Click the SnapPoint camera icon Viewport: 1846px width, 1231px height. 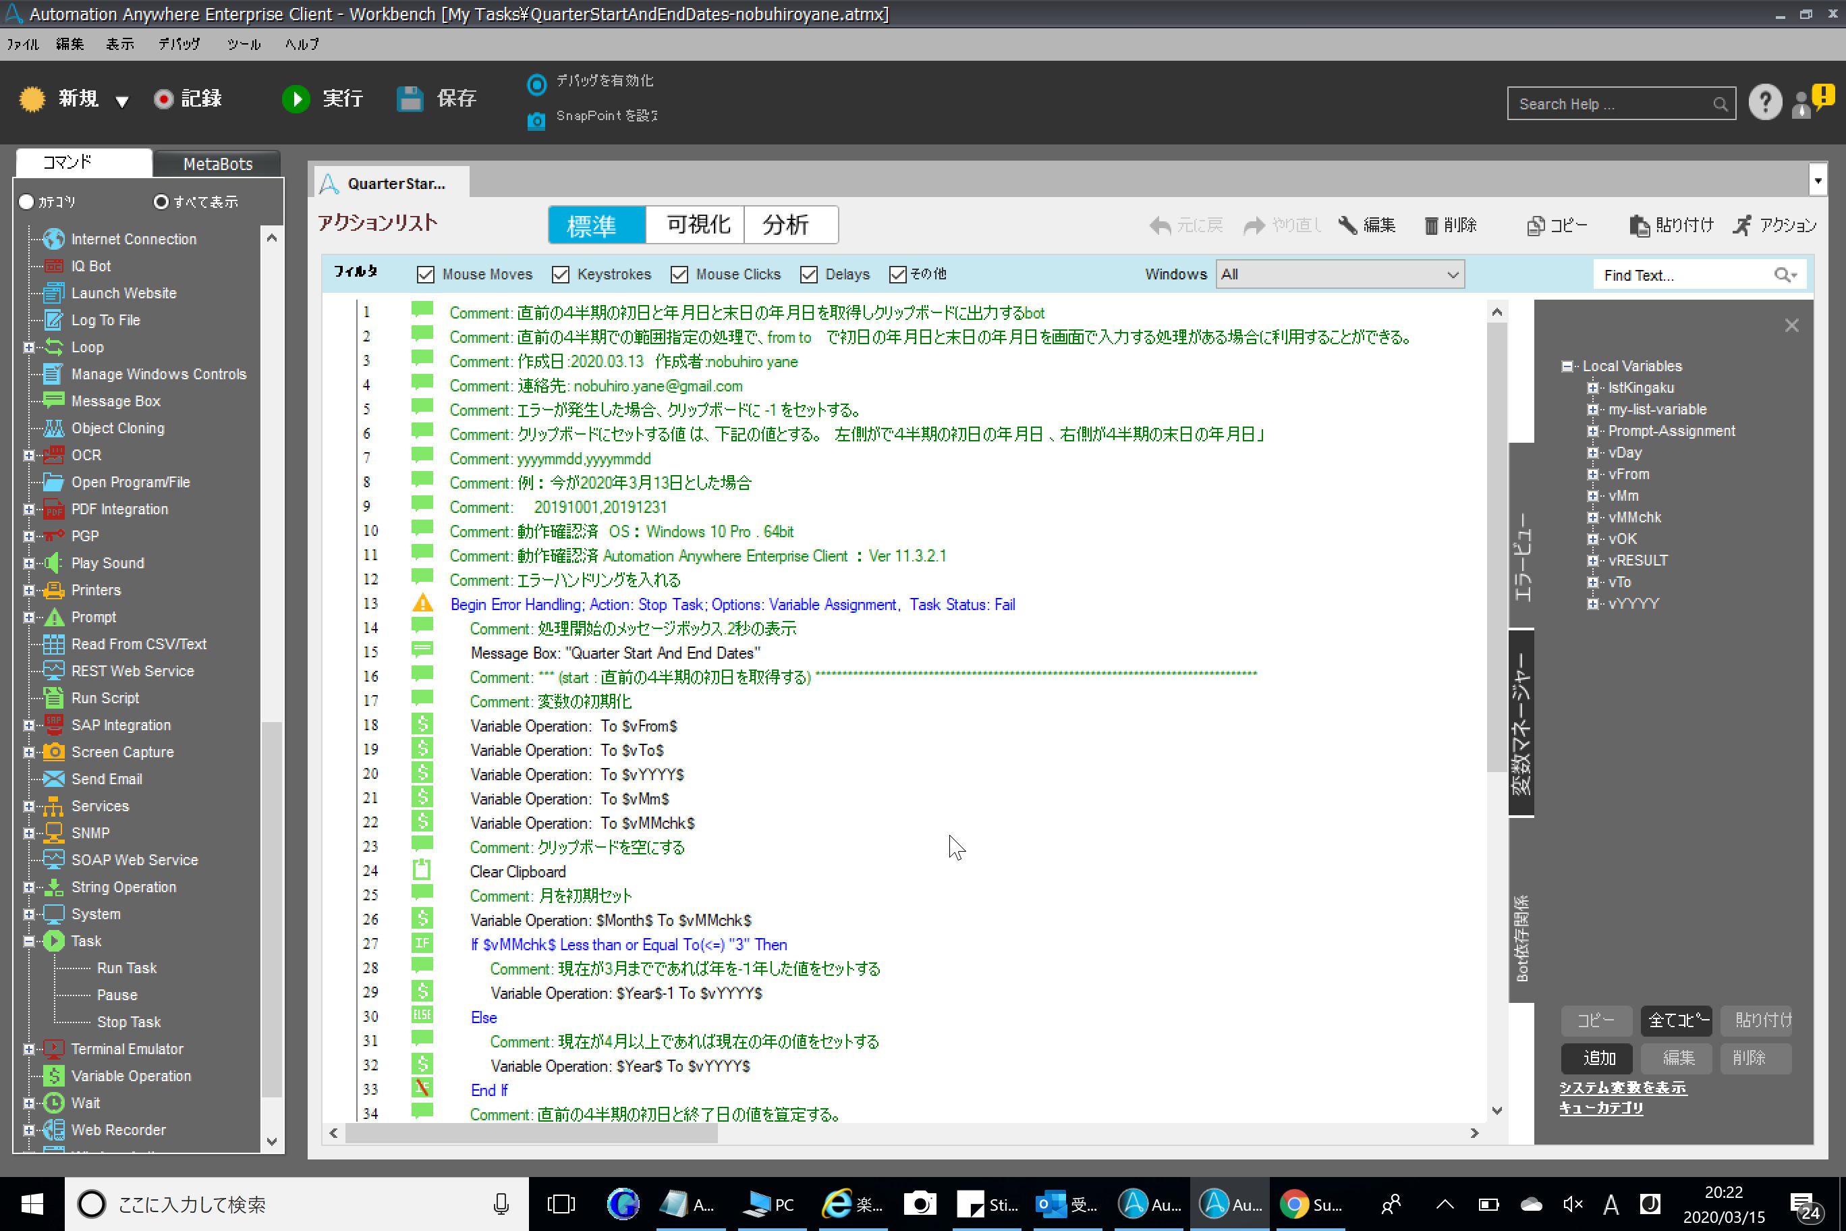(x=536, y=120)
